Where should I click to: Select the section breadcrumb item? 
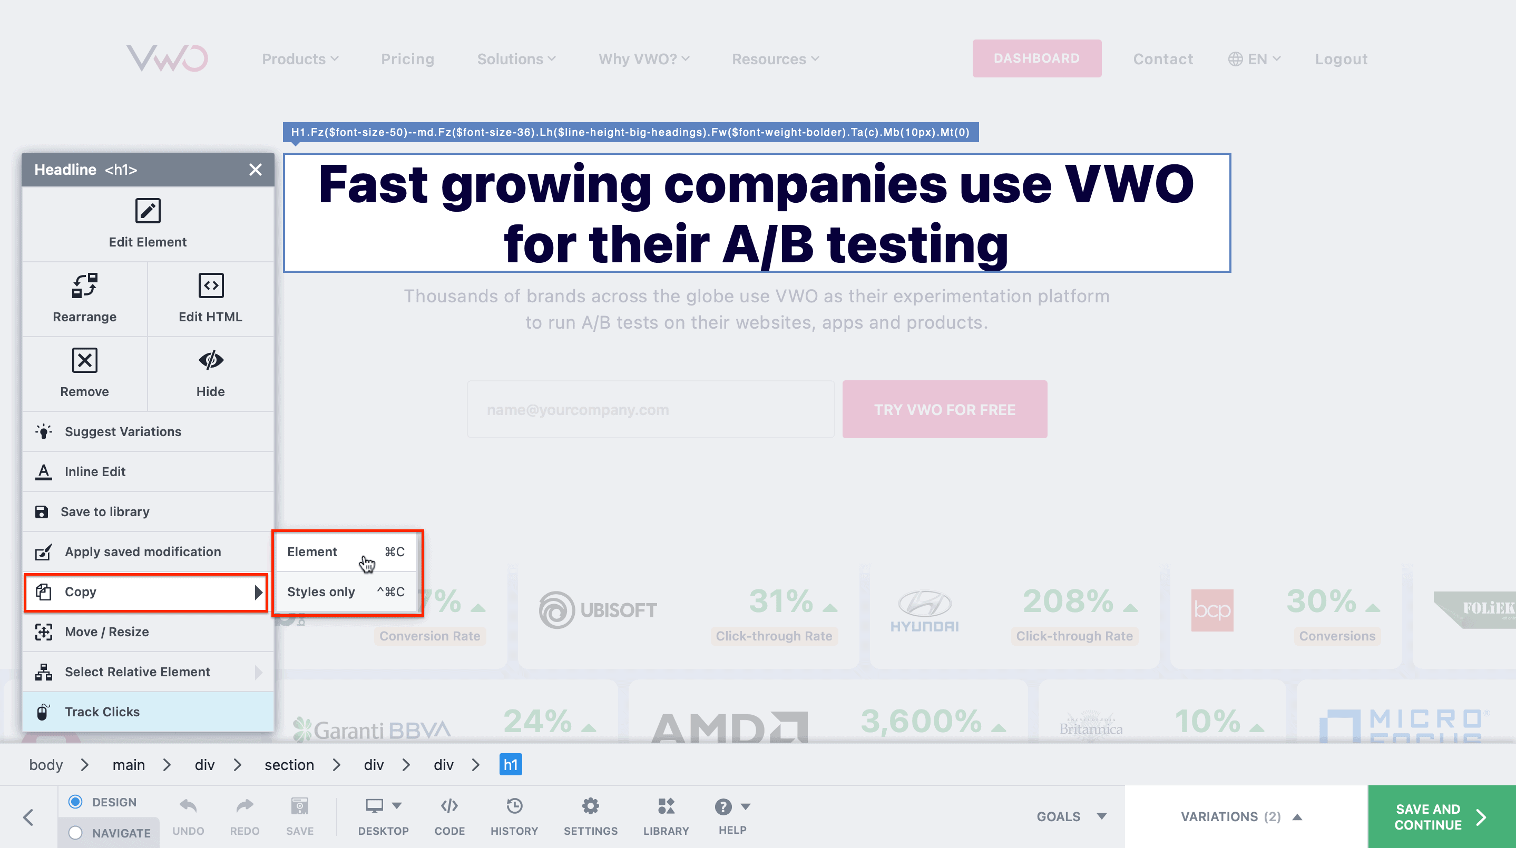pos(289,764)
